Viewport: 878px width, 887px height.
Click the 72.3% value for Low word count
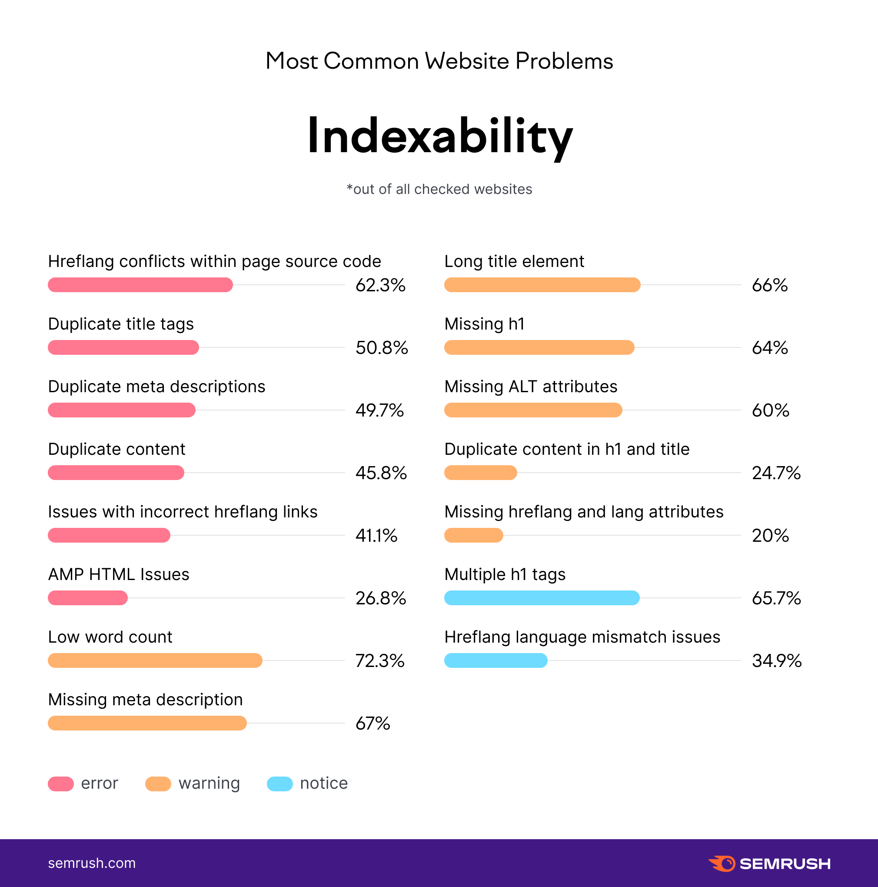click(x=380, y=660)
